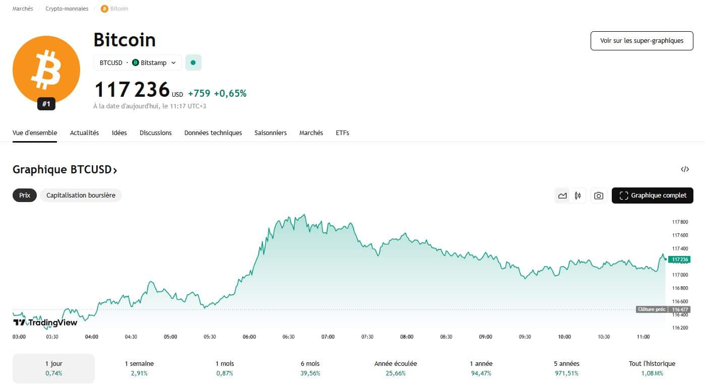
Task: Open the ETFs tab
Action: pyautogui.click(x=342, y=133)
